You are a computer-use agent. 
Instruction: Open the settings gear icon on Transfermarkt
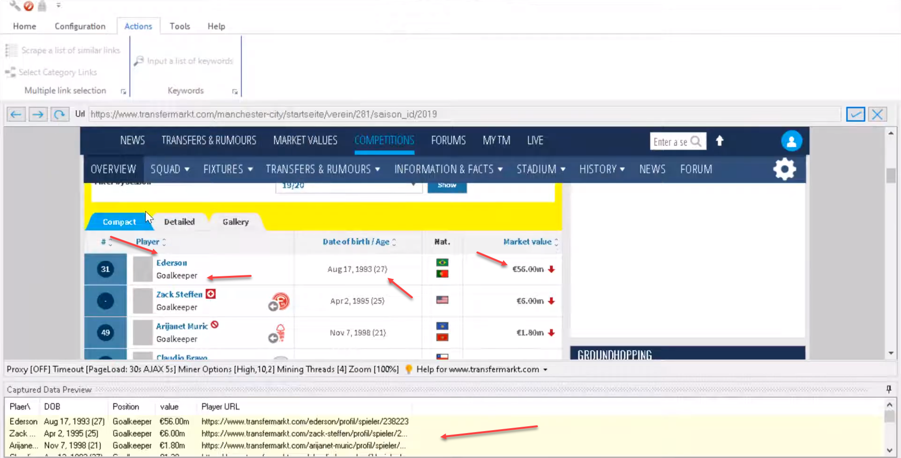784,169
